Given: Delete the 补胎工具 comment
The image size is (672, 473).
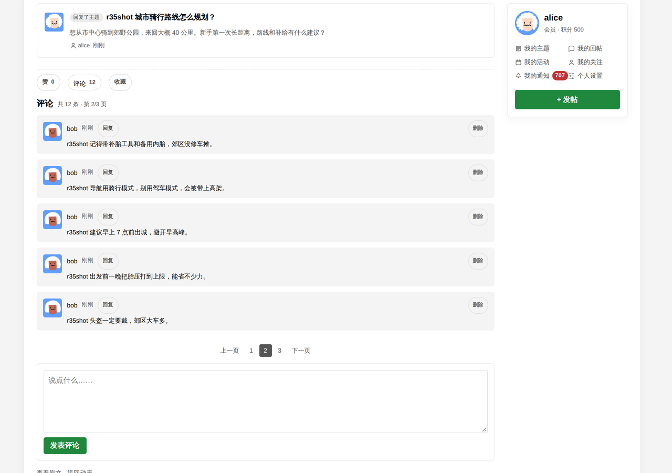Looking at the screenshot, I should [478, 129].
